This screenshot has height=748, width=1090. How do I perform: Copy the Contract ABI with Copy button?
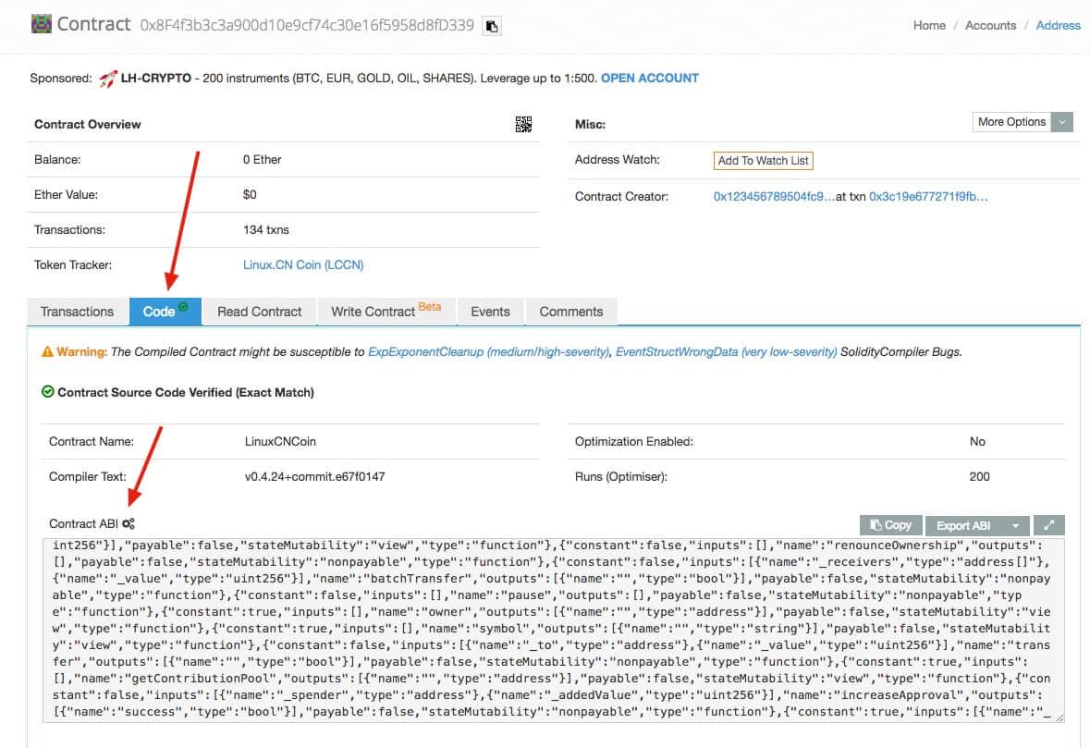click(890, 525)
